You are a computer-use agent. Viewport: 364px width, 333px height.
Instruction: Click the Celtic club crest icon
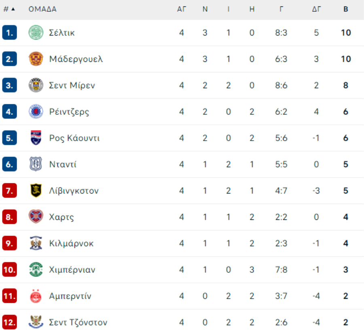pos(36,33)
